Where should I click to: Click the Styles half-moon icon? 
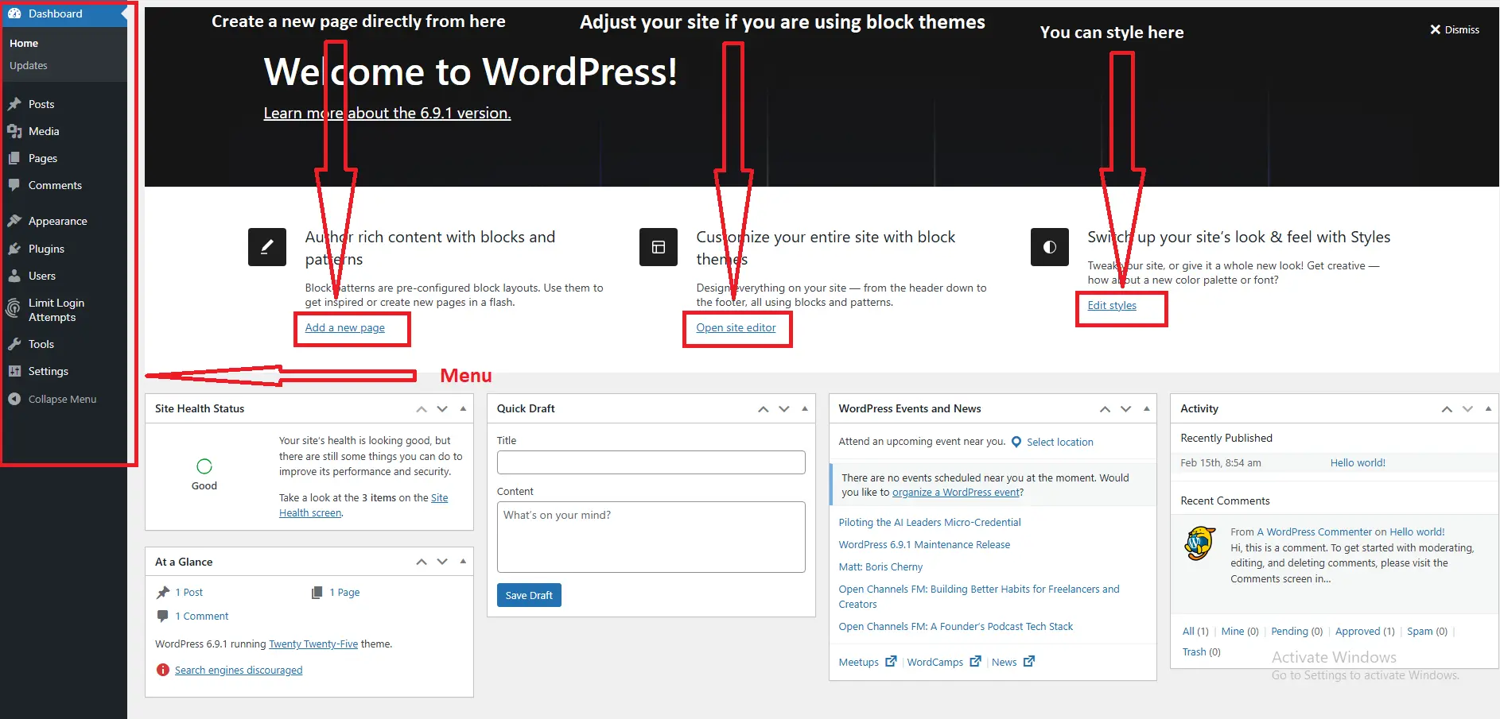tap(1049, 247)
